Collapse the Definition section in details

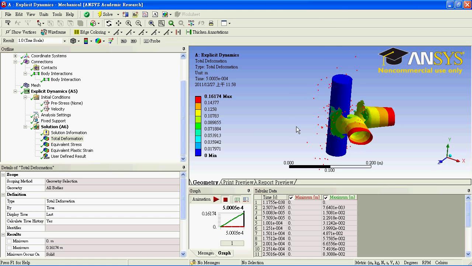coord(3,195)
